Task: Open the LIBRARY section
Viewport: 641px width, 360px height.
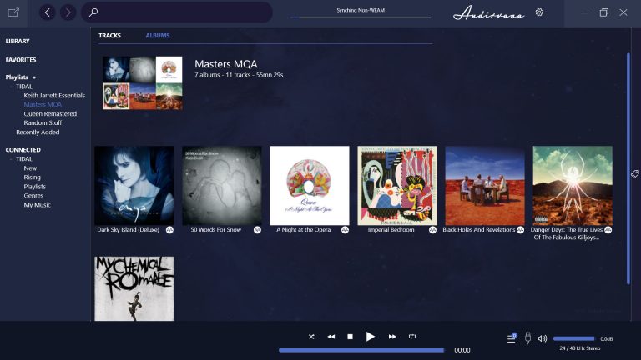Action: click(18, 41)
